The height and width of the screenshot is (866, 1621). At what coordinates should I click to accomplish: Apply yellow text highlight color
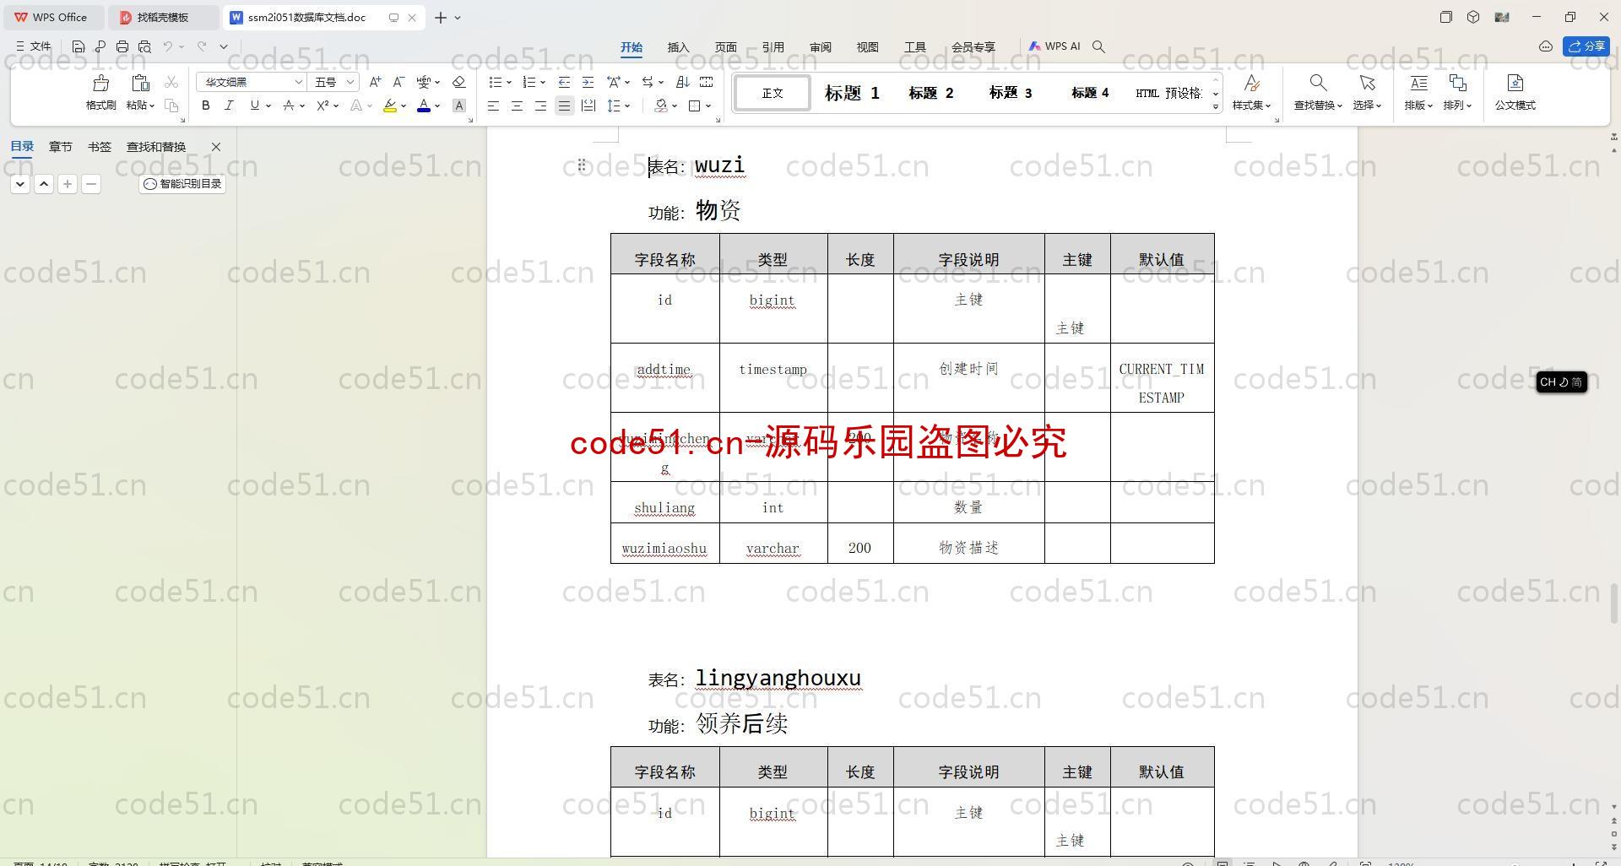(x=389, y=106)
